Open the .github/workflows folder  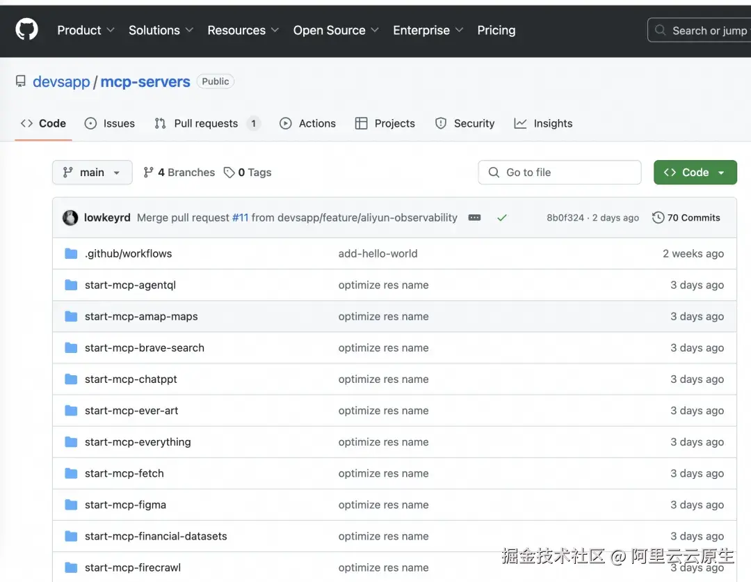[x=129, y=253]
